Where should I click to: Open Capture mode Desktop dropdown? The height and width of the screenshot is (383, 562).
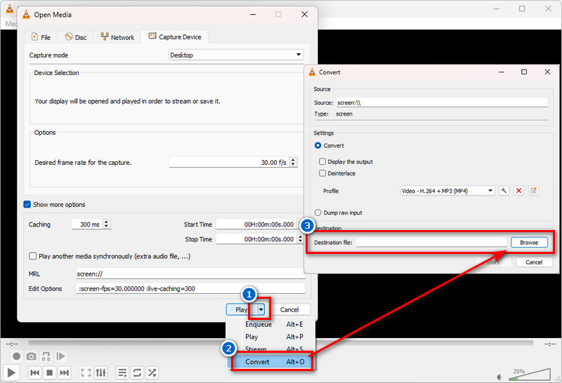click(x=236, y=55)
